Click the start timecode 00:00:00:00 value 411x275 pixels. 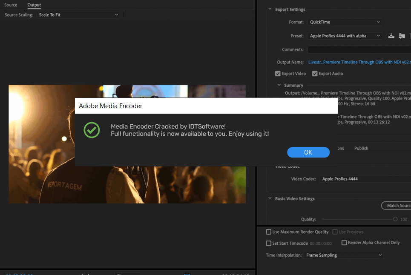tap(321, 243)
